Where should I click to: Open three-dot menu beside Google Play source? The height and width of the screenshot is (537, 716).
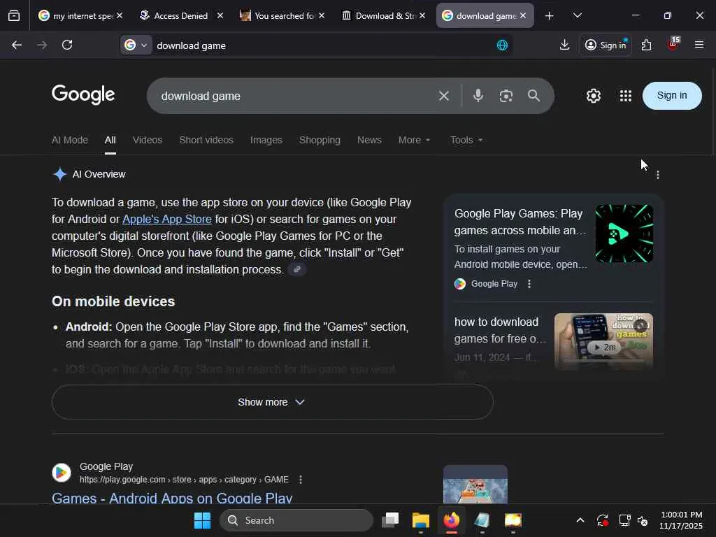pyautogui.click(x=529, y=284)
